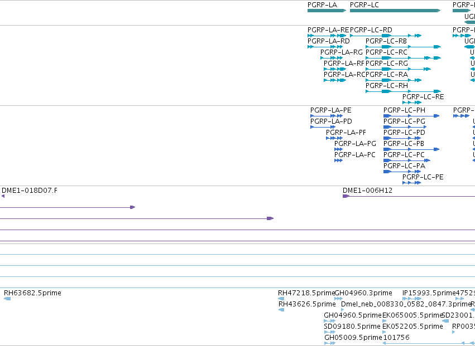Image resolution: width=475 pixels, height=346 pixels.
Task: Open protein PGRP-LC-PG
Action: [405, 127]
